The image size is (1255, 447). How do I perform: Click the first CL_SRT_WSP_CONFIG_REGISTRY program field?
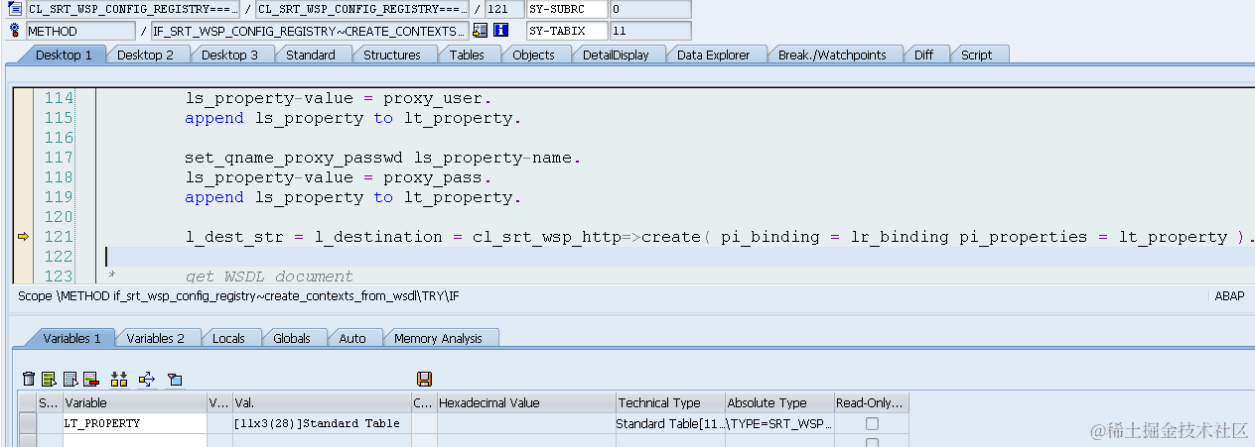click(133, 9)
